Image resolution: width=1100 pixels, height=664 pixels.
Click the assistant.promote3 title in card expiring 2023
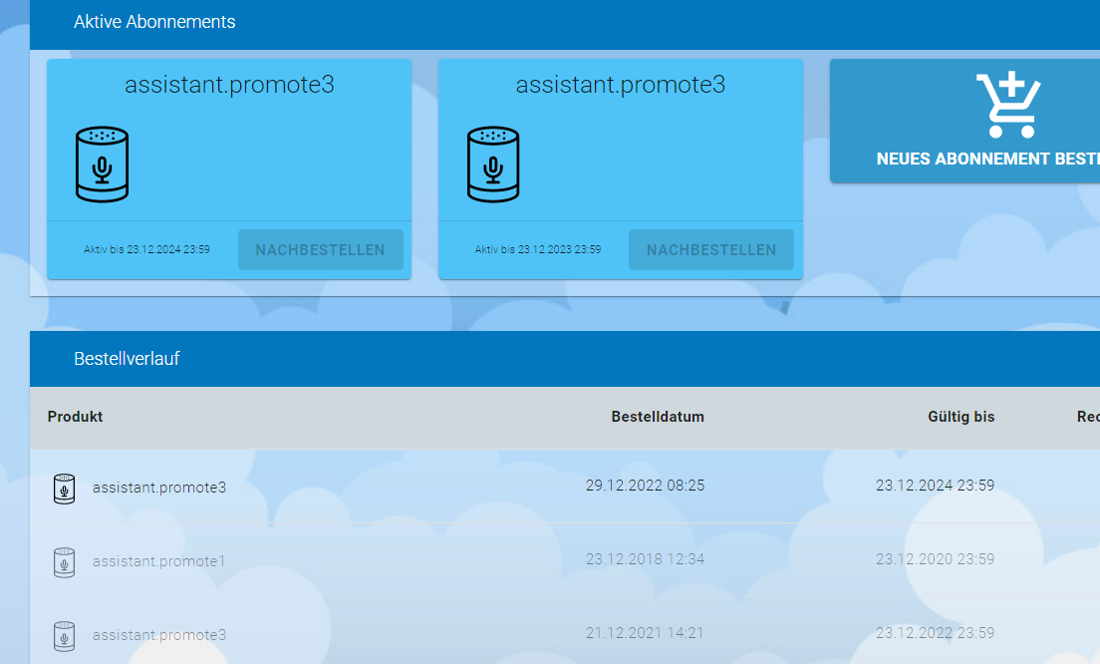621,85
